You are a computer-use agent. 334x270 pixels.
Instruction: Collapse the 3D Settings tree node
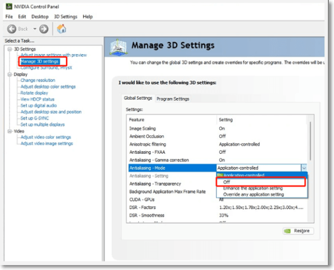click(10, 49)
